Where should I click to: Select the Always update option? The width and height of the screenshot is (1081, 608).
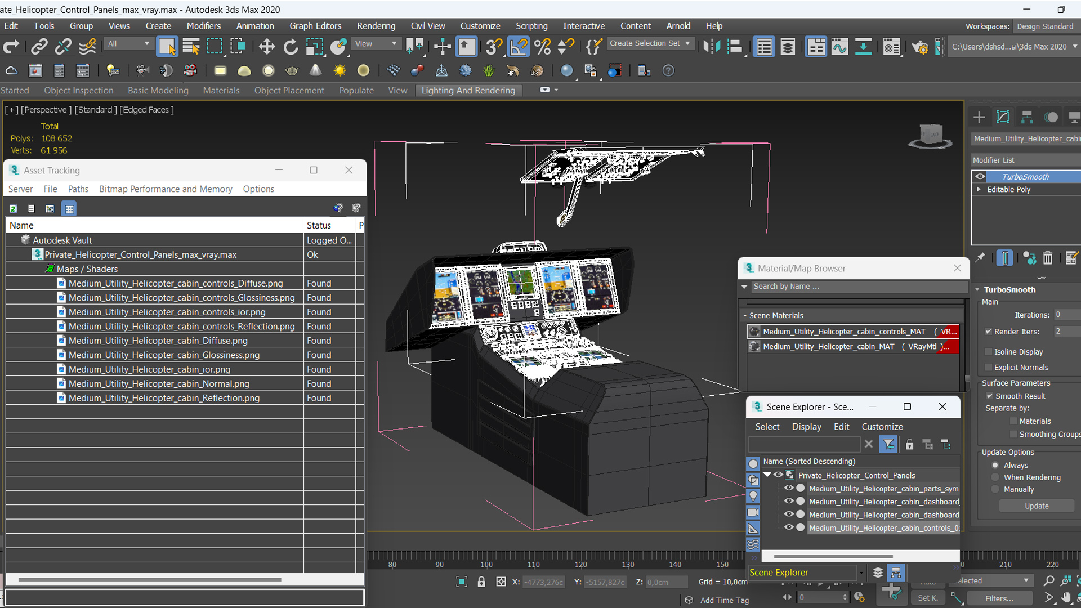click(x=995, y=466)
